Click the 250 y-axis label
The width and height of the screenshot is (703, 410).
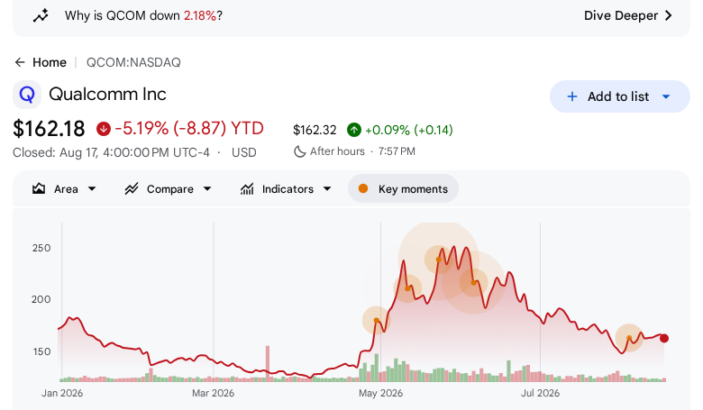click(x=41, y=248)
